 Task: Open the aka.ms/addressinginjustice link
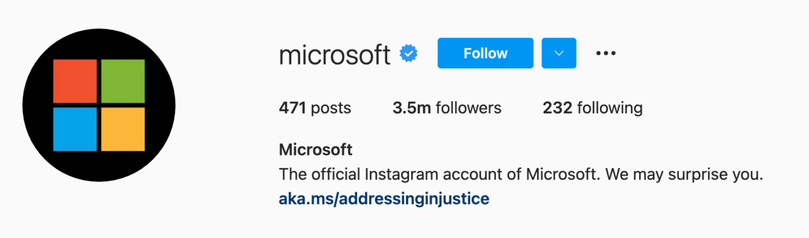click(384, 199)
